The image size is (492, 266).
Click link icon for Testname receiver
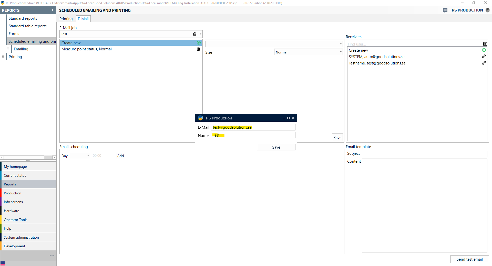tap(484, 63)
